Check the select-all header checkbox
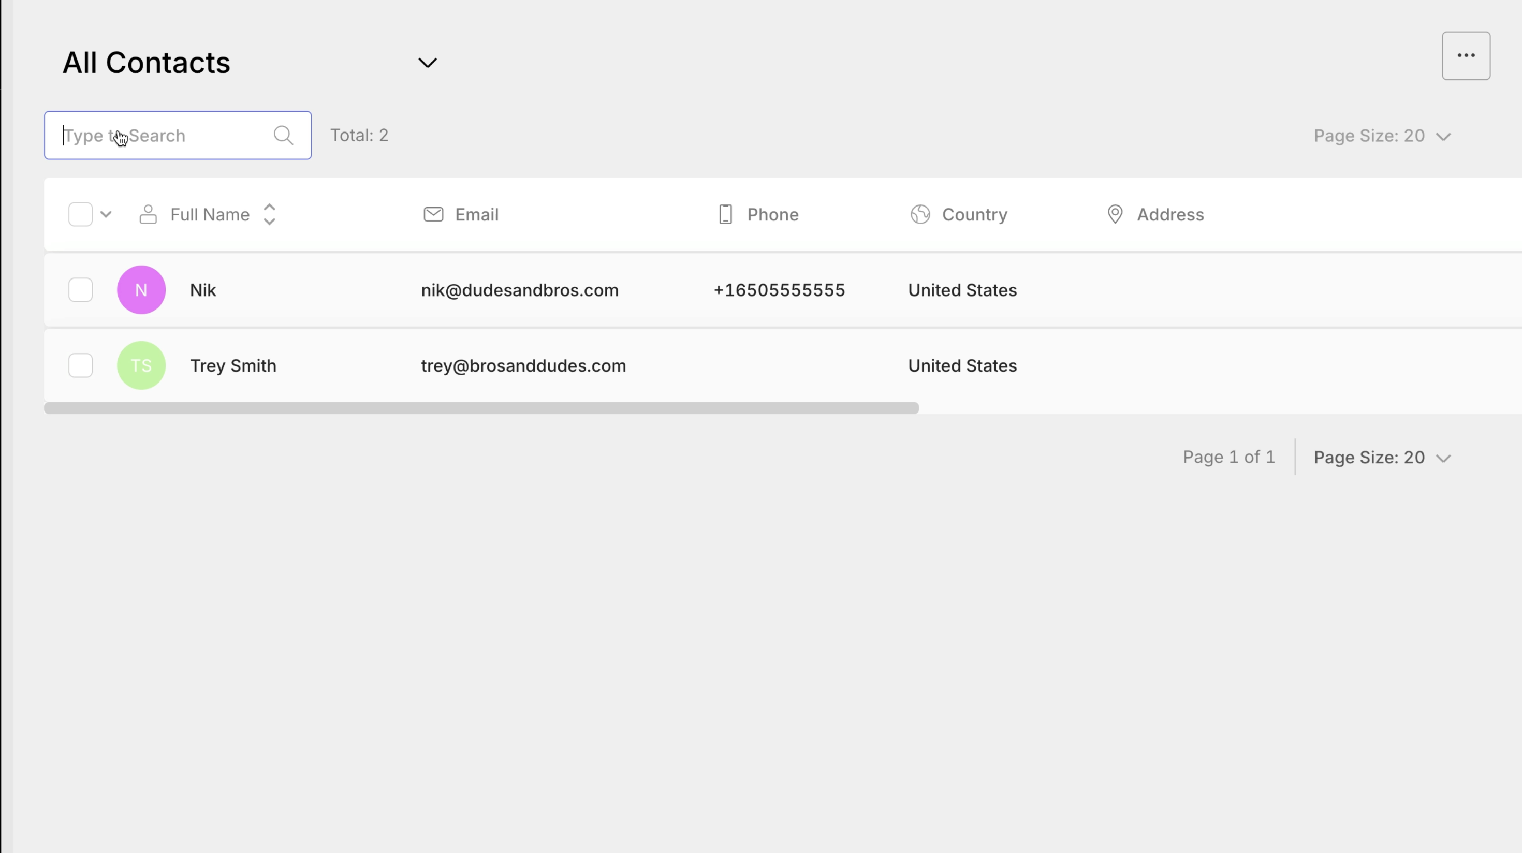 click(80, 214)
